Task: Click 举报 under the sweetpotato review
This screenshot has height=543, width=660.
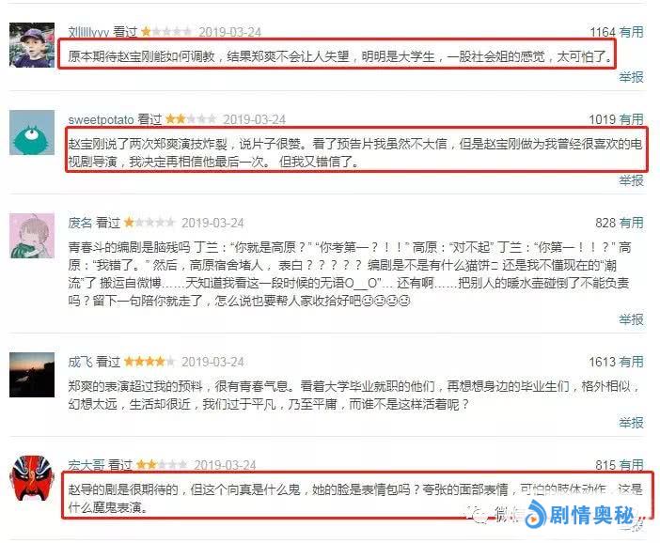Action: point(632,180)
